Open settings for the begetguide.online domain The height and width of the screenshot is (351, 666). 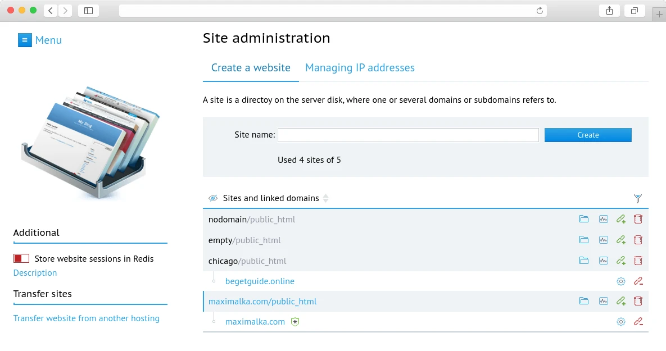tap(620, 281)
